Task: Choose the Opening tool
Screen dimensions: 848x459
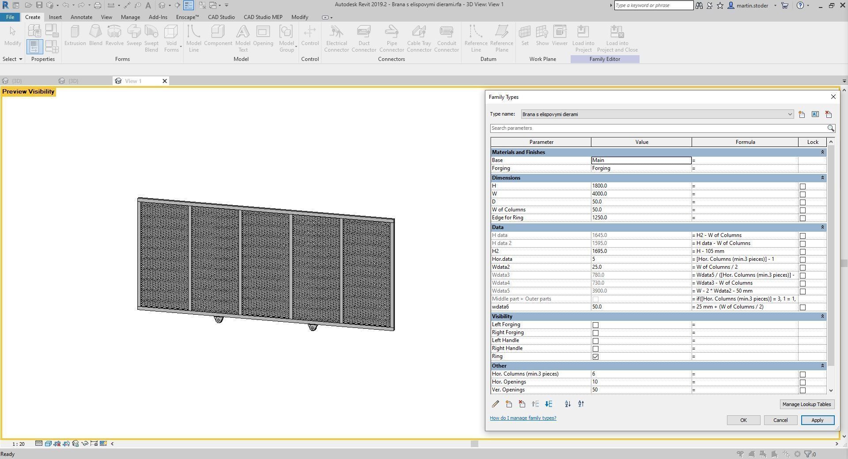Action: point(263,36)
